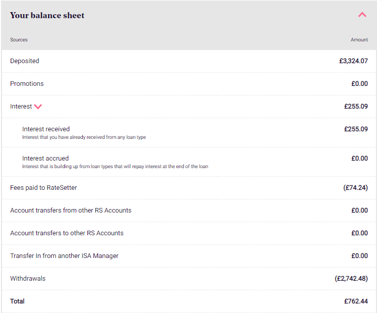
Task: Click the Total amount £762.44
Action: [356, 301]
